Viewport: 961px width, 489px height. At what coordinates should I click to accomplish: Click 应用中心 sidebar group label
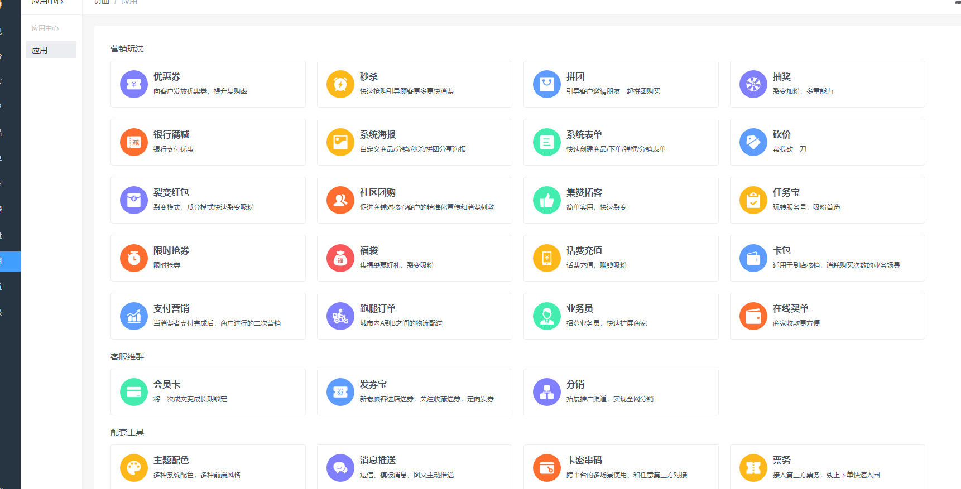[45, 28]
